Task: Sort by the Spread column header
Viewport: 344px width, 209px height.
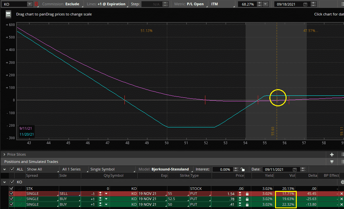Action: [x=32, y=175]
